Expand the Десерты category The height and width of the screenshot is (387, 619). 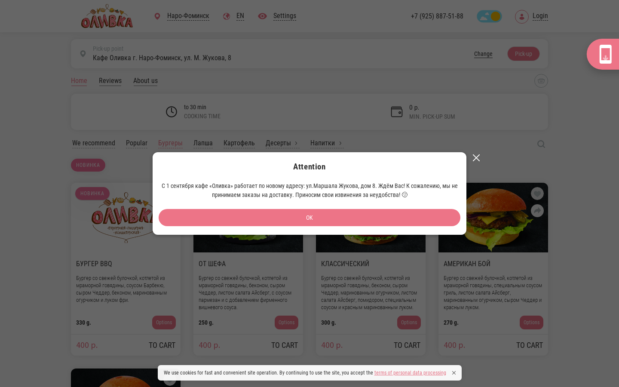pos(282,143)
